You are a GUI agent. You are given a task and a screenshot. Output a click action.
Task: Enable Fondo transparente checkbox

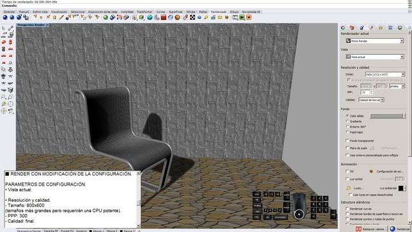348,140
